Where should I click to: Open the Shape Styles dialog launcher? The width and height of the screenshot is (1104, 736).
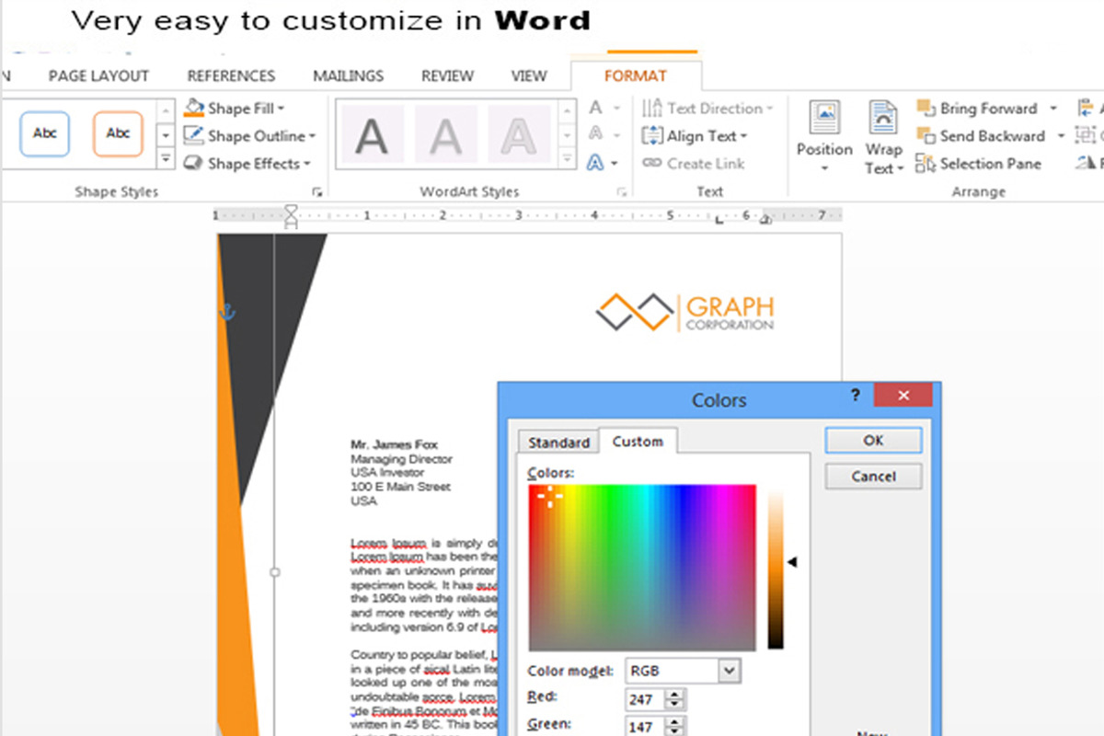[x=317, y=192]
